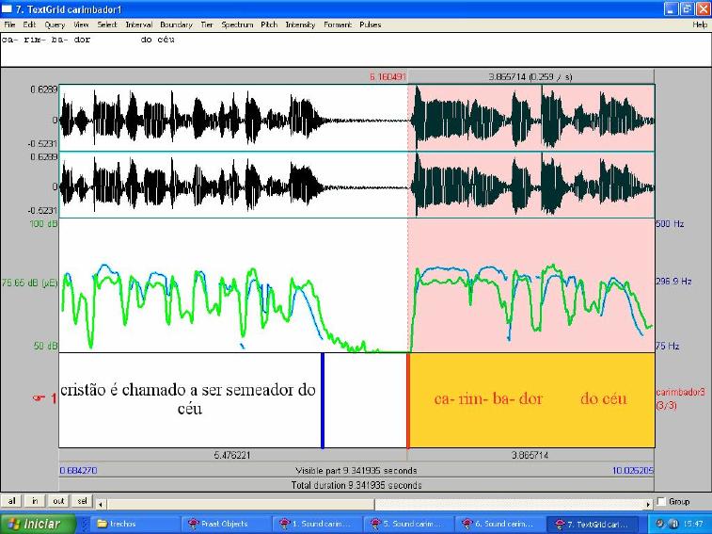
Task: Click the 'sel' zoom to selection button
Action: 82,501
